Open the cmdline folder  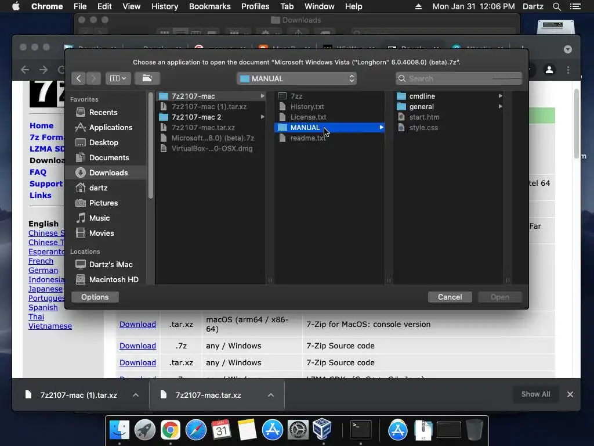(x=448, y=96)
